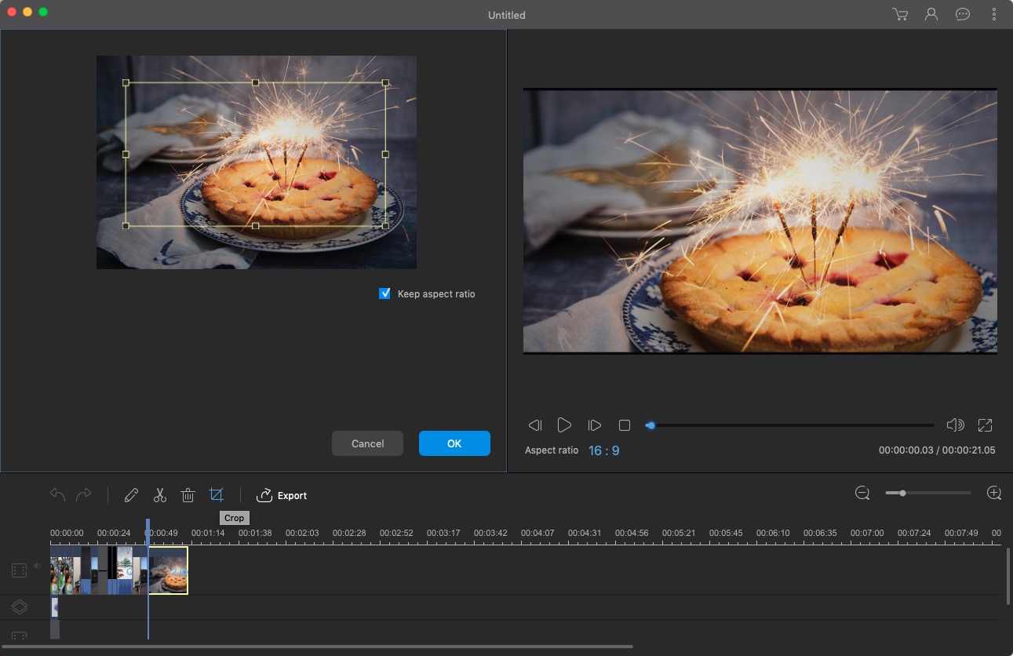Click the preview playback progress bar

790,425
